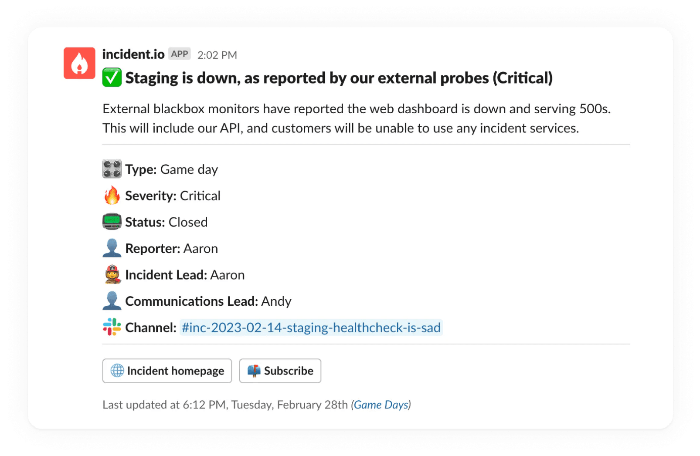Screen dimensions: 700x456
Task: Click the silhouette icon beside Communications Lead
Action: click(112, 301)
